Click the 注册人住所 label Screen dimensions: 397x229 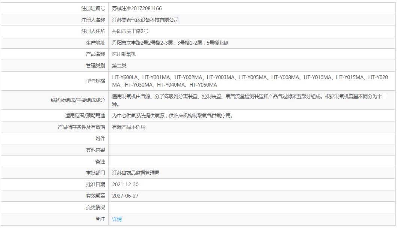[93, 31]
